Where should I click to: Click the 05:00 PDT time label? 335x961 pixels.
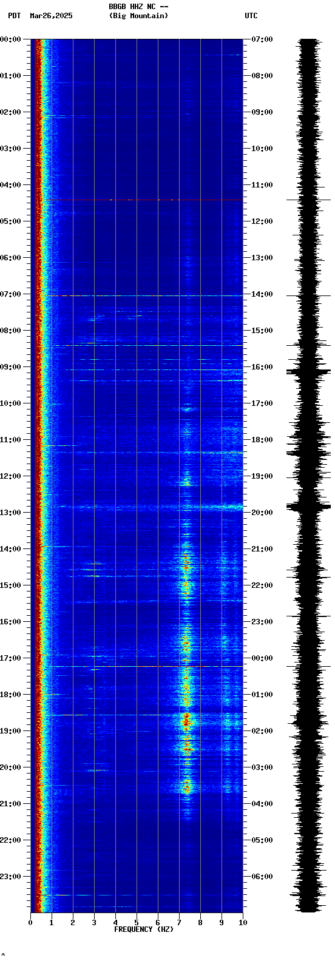tap(10, 221)
